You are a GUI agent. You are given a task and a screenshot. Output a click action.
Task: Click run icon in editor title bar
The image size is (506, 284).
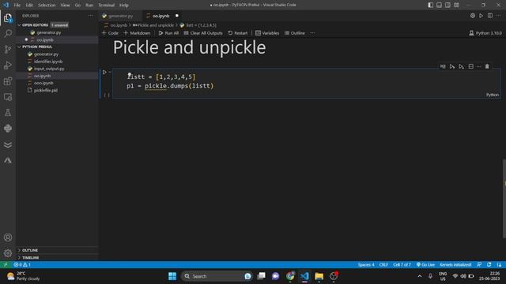[x=481, y=16]
